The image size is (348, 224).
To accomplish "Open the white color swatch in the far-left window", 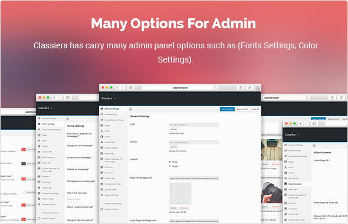I will pyautogui.click(x=24, y=192).
